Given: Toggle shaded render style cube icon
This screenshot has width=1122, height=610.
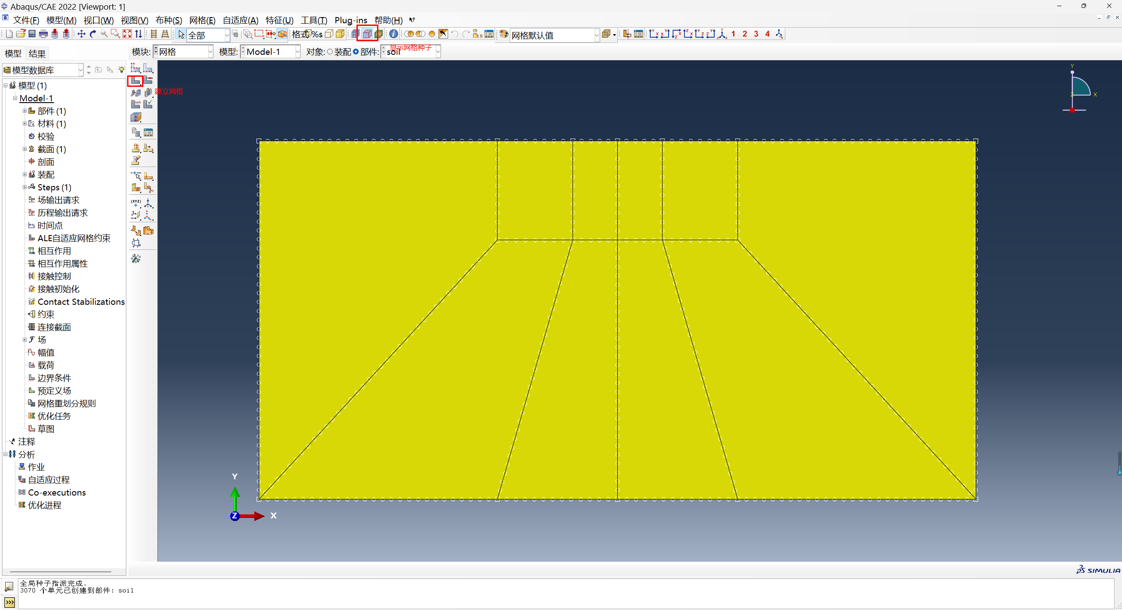Looking at the screenshot, I should point(340,34).
